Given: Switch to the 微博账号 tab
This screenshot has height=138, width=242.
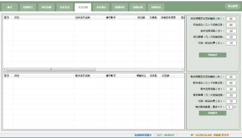Looking at the screenshot, I should (28, 7).
